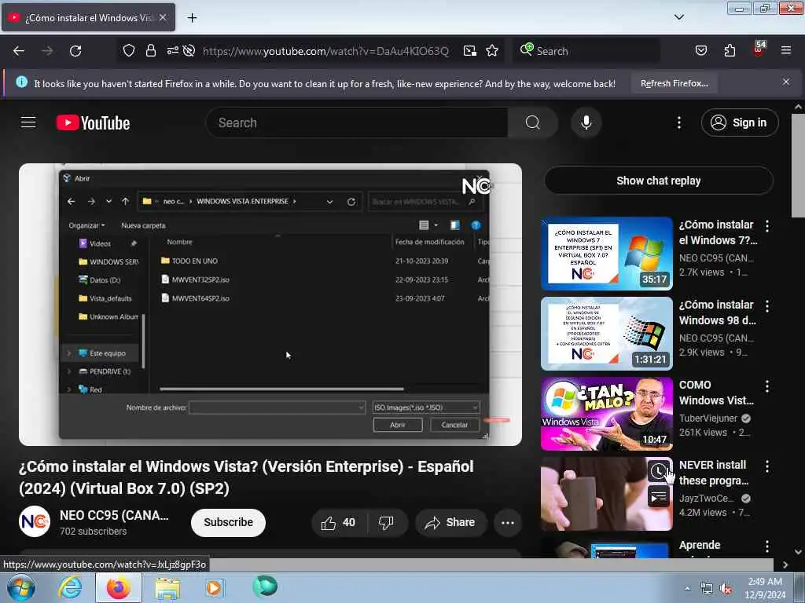This screenshot has height=603, width=805.
Task: Go back with the Firefox back arrow
Action: [x=19, y=51]
